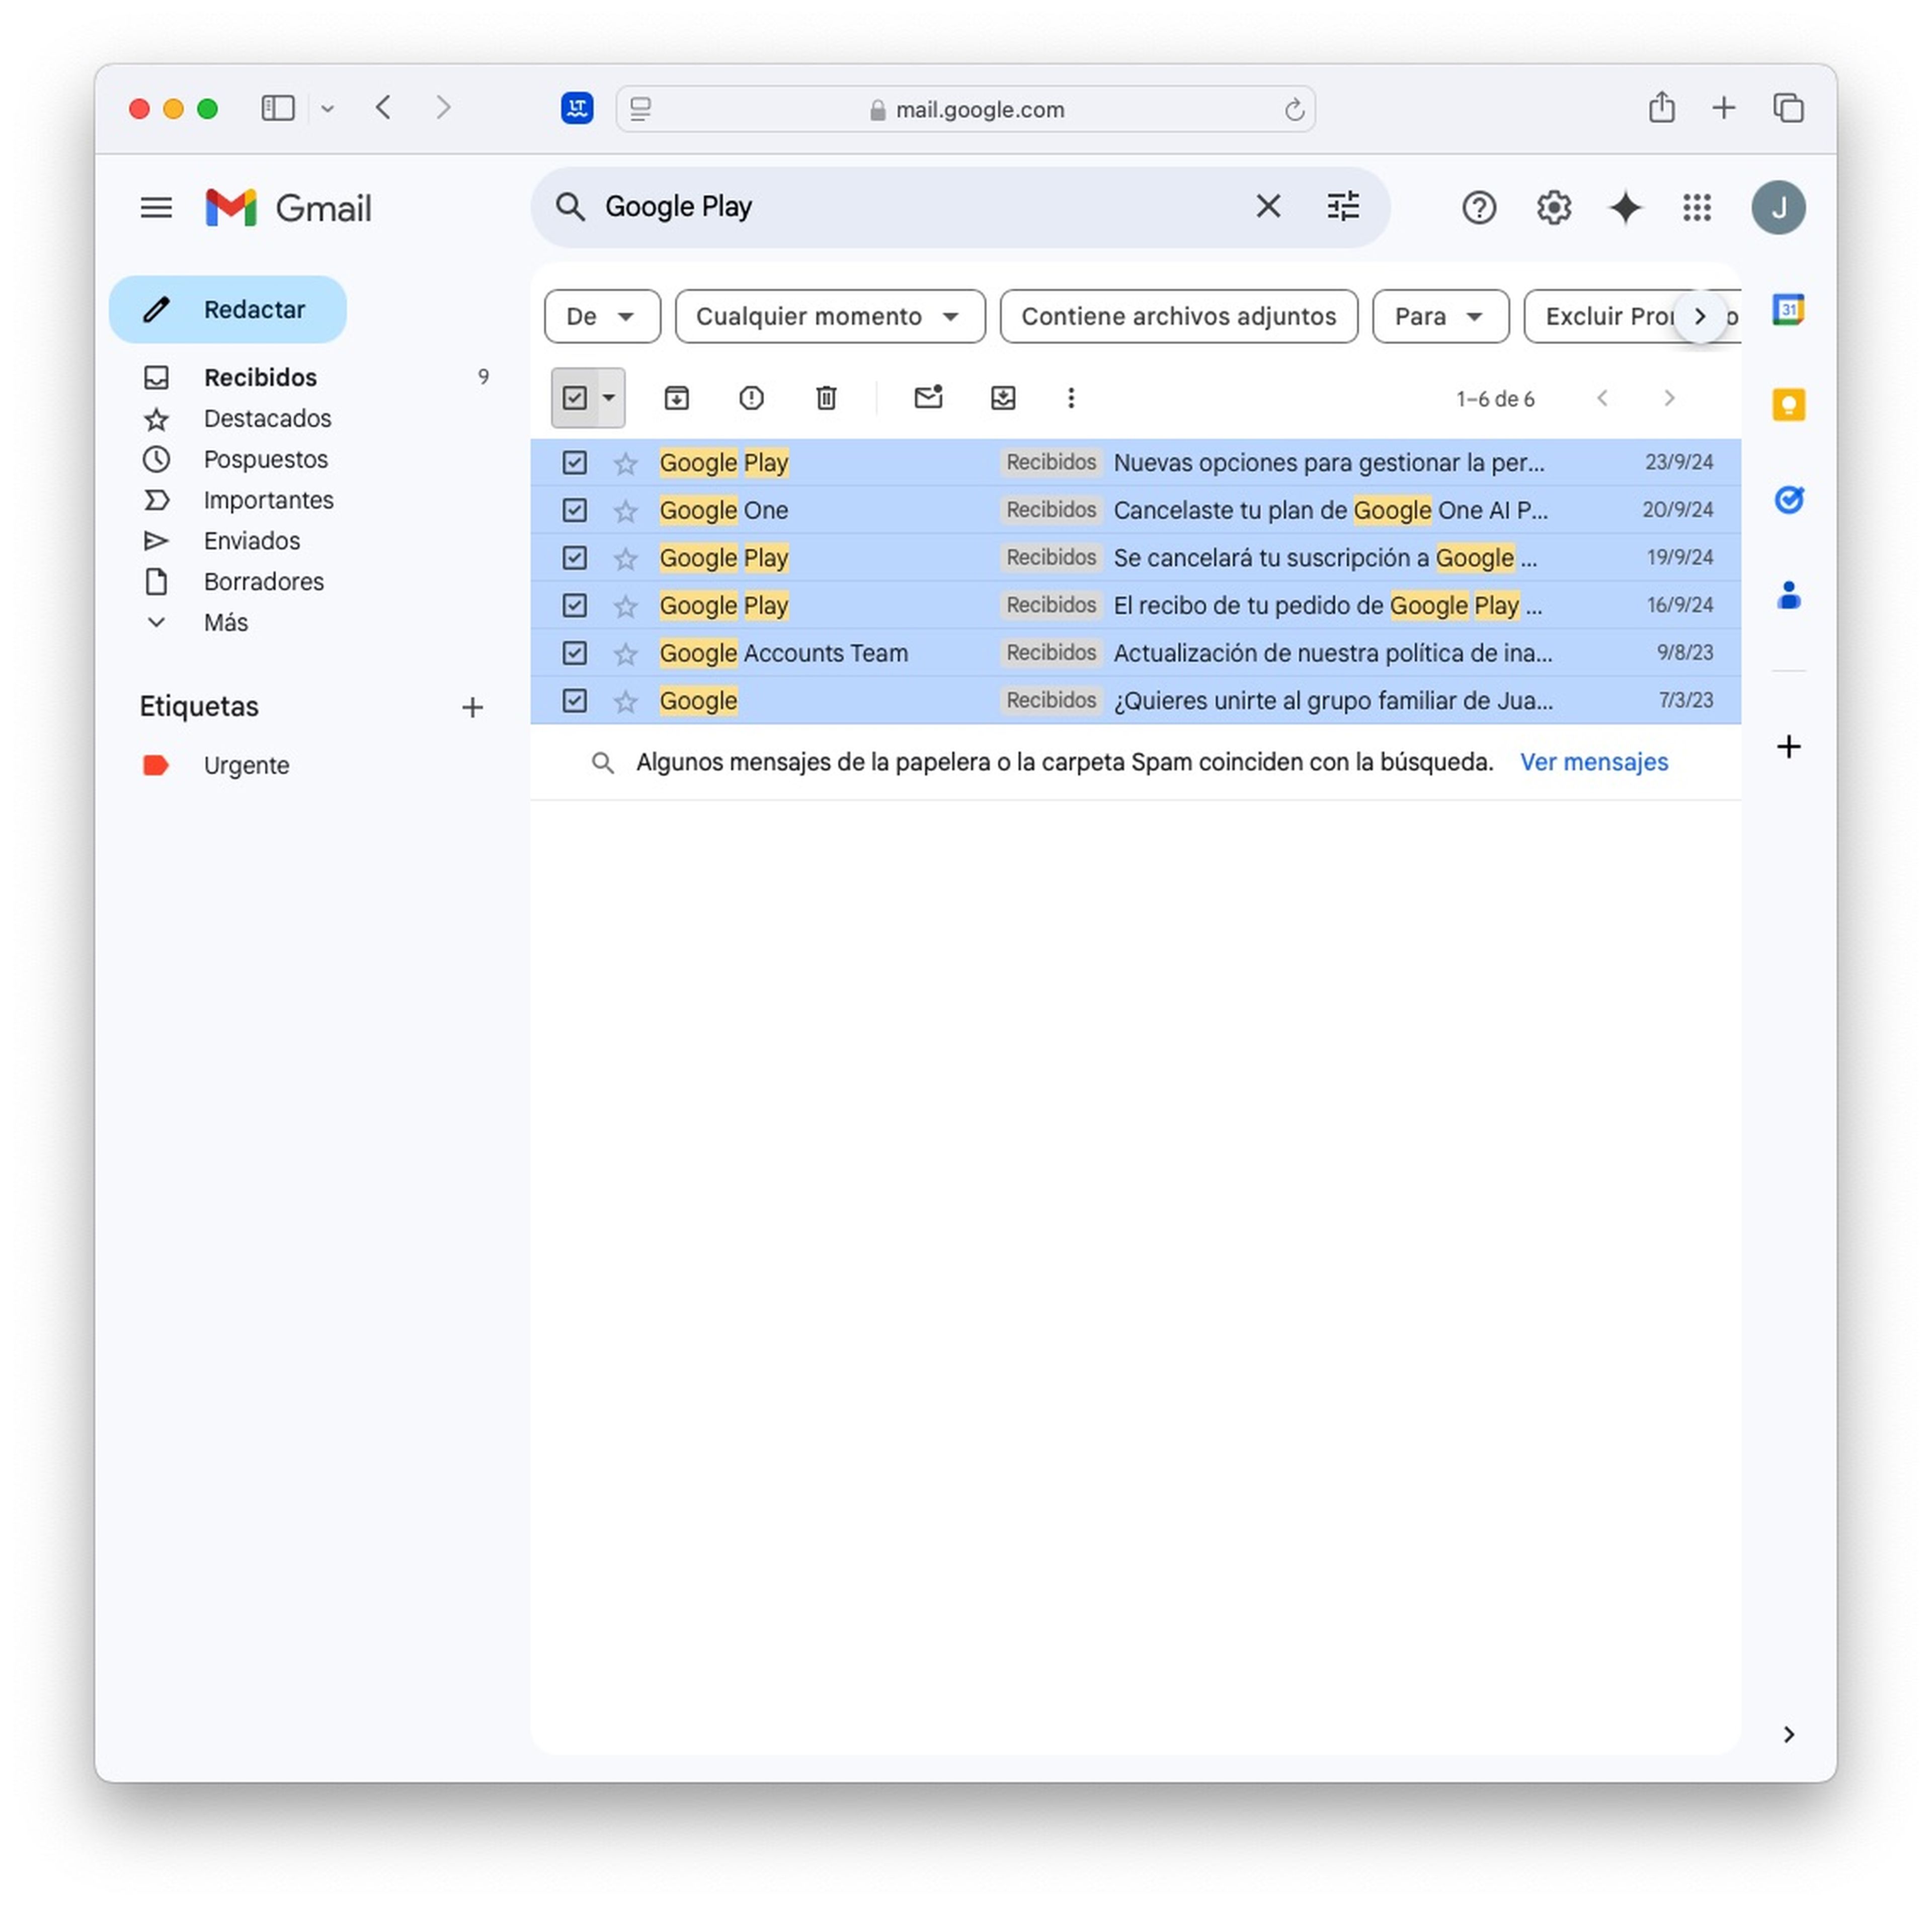Uncheck the Google Play 16/9/24 message
The image size is (1932, 1908).
coord(574,605)
